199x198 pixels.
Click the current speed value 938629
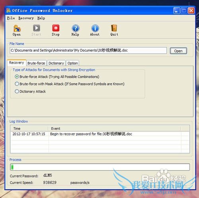[50, 183]
